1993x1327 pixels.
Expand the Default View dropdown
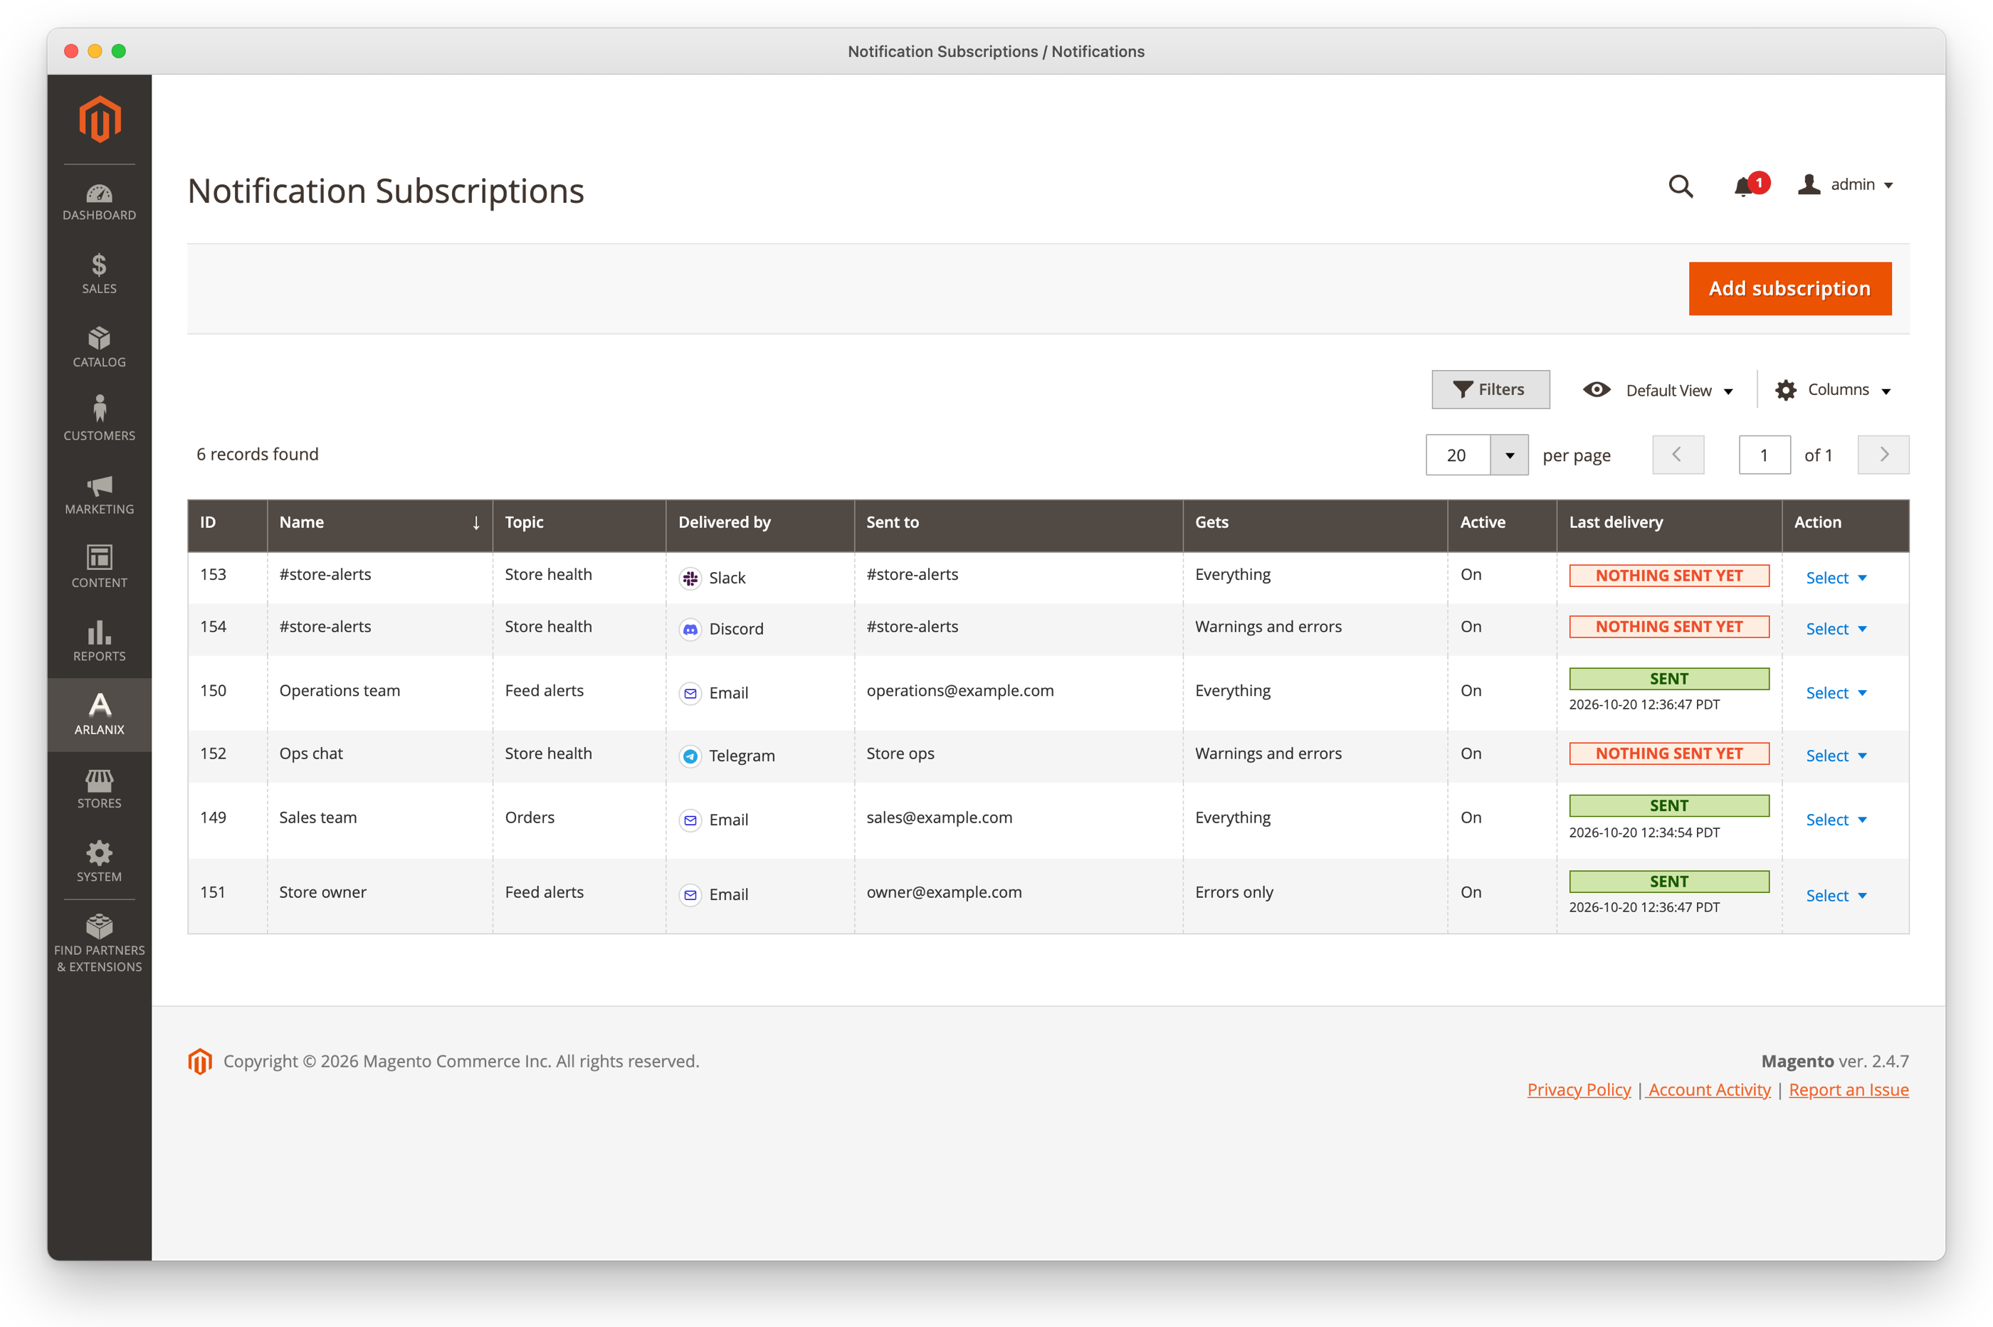[x=1658, y=390]
